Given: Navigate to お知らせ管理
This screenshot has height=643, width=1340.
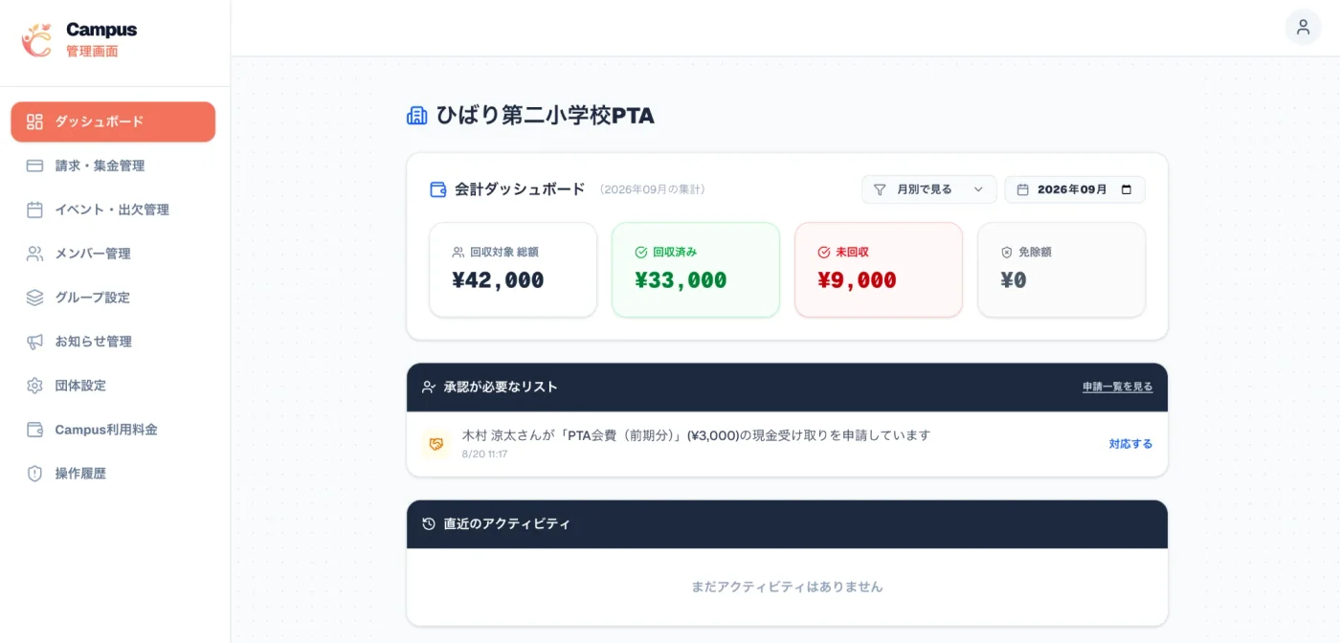Looking at the screenshot, I should pos(113,342).
